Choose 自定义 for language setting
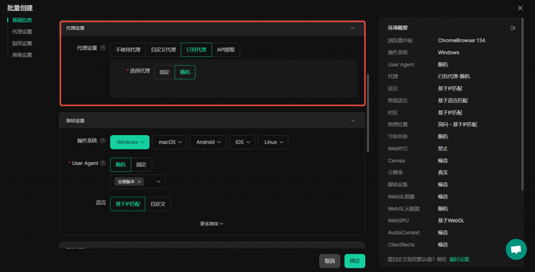 (x=158, y=204)
